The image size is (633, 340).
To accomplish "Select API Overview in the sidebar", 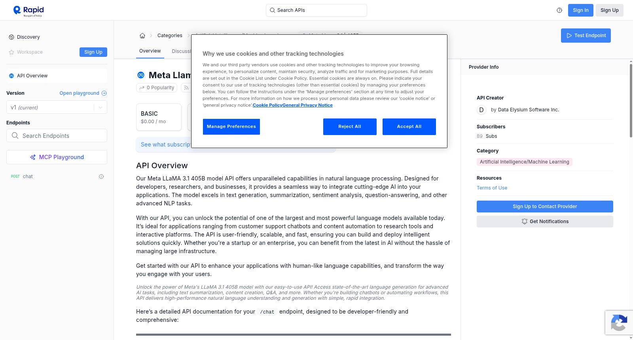I will click(57, 76).
